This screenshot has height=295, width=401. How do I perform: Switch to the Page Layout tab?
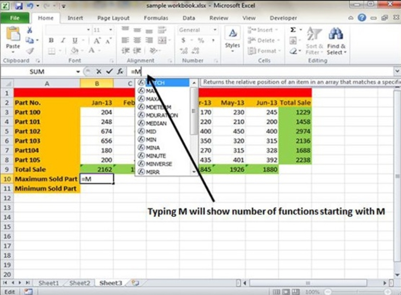pos(113,18)
